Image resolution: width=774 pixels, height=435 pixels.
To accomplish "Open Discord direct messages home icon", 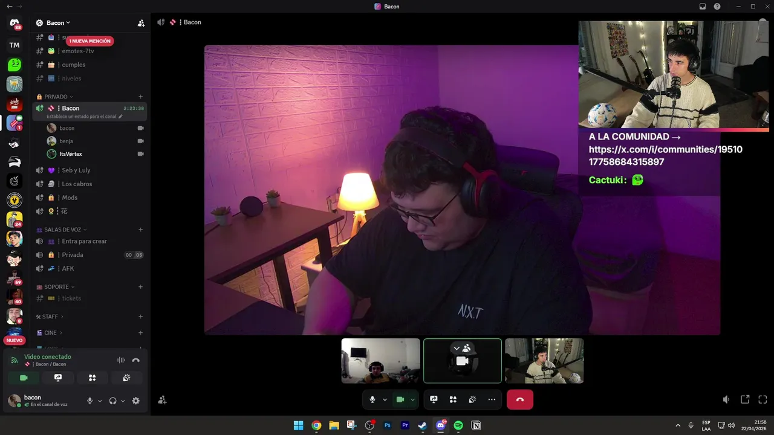I will pos(15,24).
